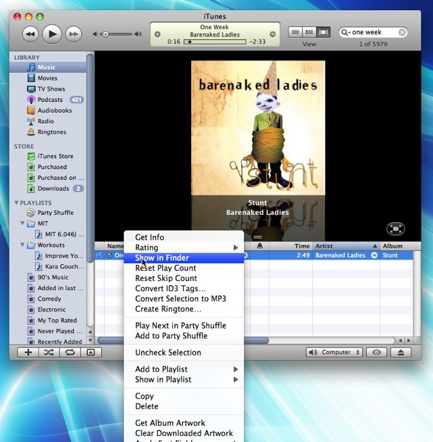The image size is (433, 442).
Task: Create a new playlist with plus button
Action: (28, 352)
